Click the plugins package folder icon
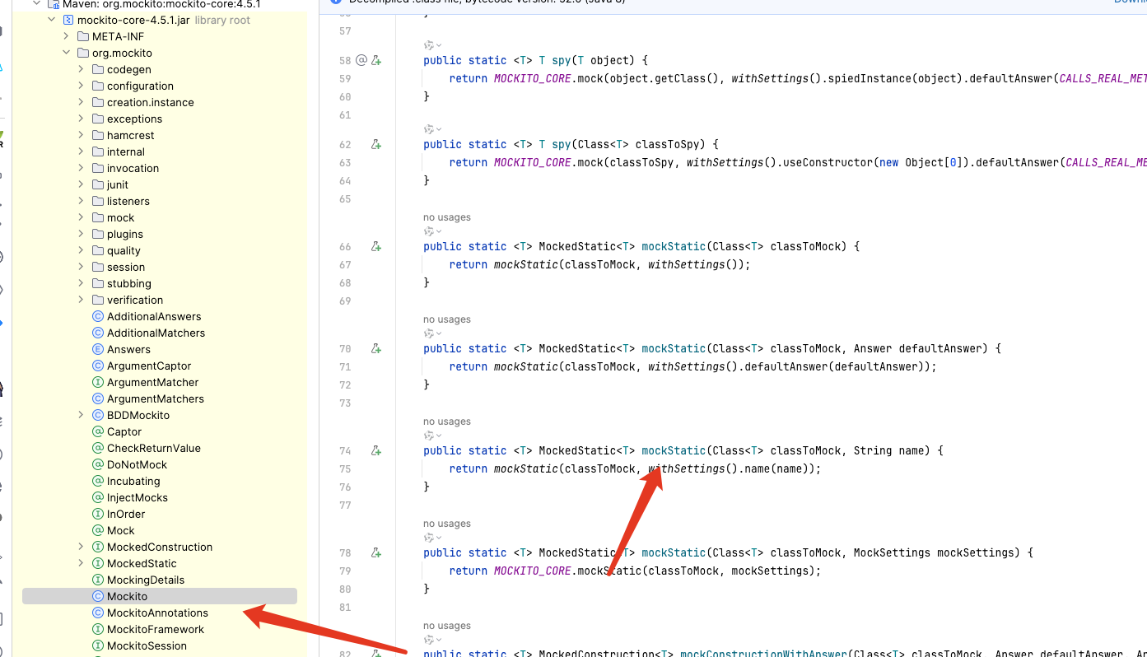Image resolution: width=1147 pixels, height=657 pixels. click(98, 234)
